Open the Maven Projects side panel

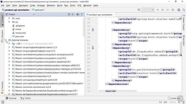[x=184, y=23]
